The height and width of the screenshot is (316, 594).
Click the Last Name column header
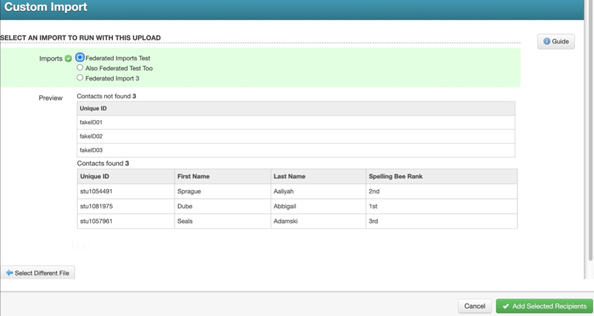click(289, 176)
